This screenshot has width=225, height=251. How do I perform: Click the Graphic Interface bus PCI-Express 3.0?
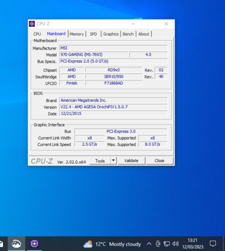[x=121, y=132]
